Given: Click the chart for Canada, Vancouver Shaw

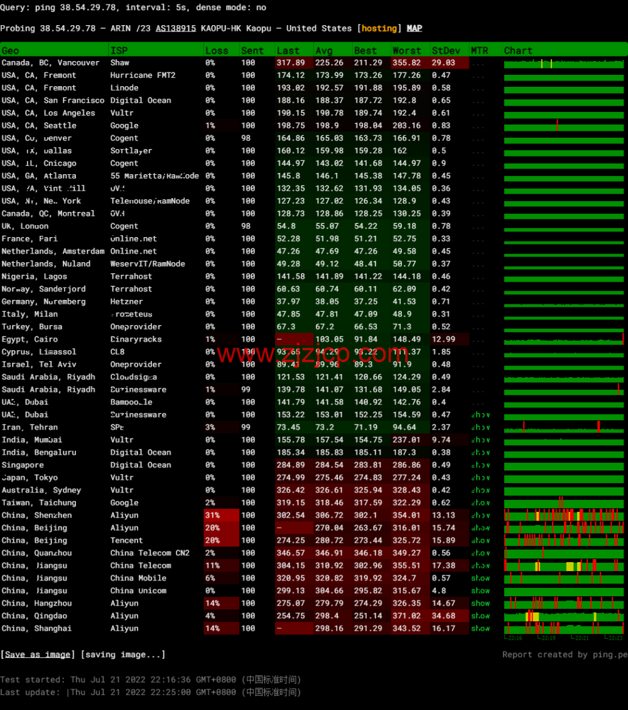Looking at the screenshot, I should click(x=563, y=64).
